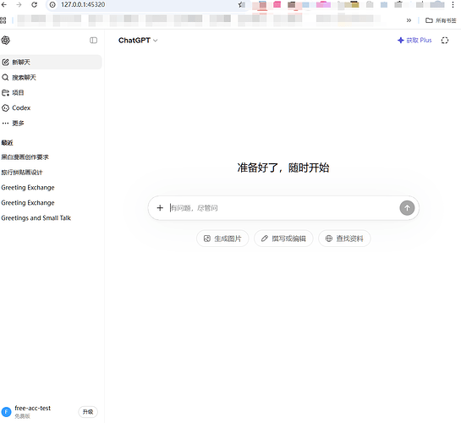This screenshot has width=461, height=423.
Task: Click the ChatGPT logo icon in sidebar
Action: tap(6, 41)
